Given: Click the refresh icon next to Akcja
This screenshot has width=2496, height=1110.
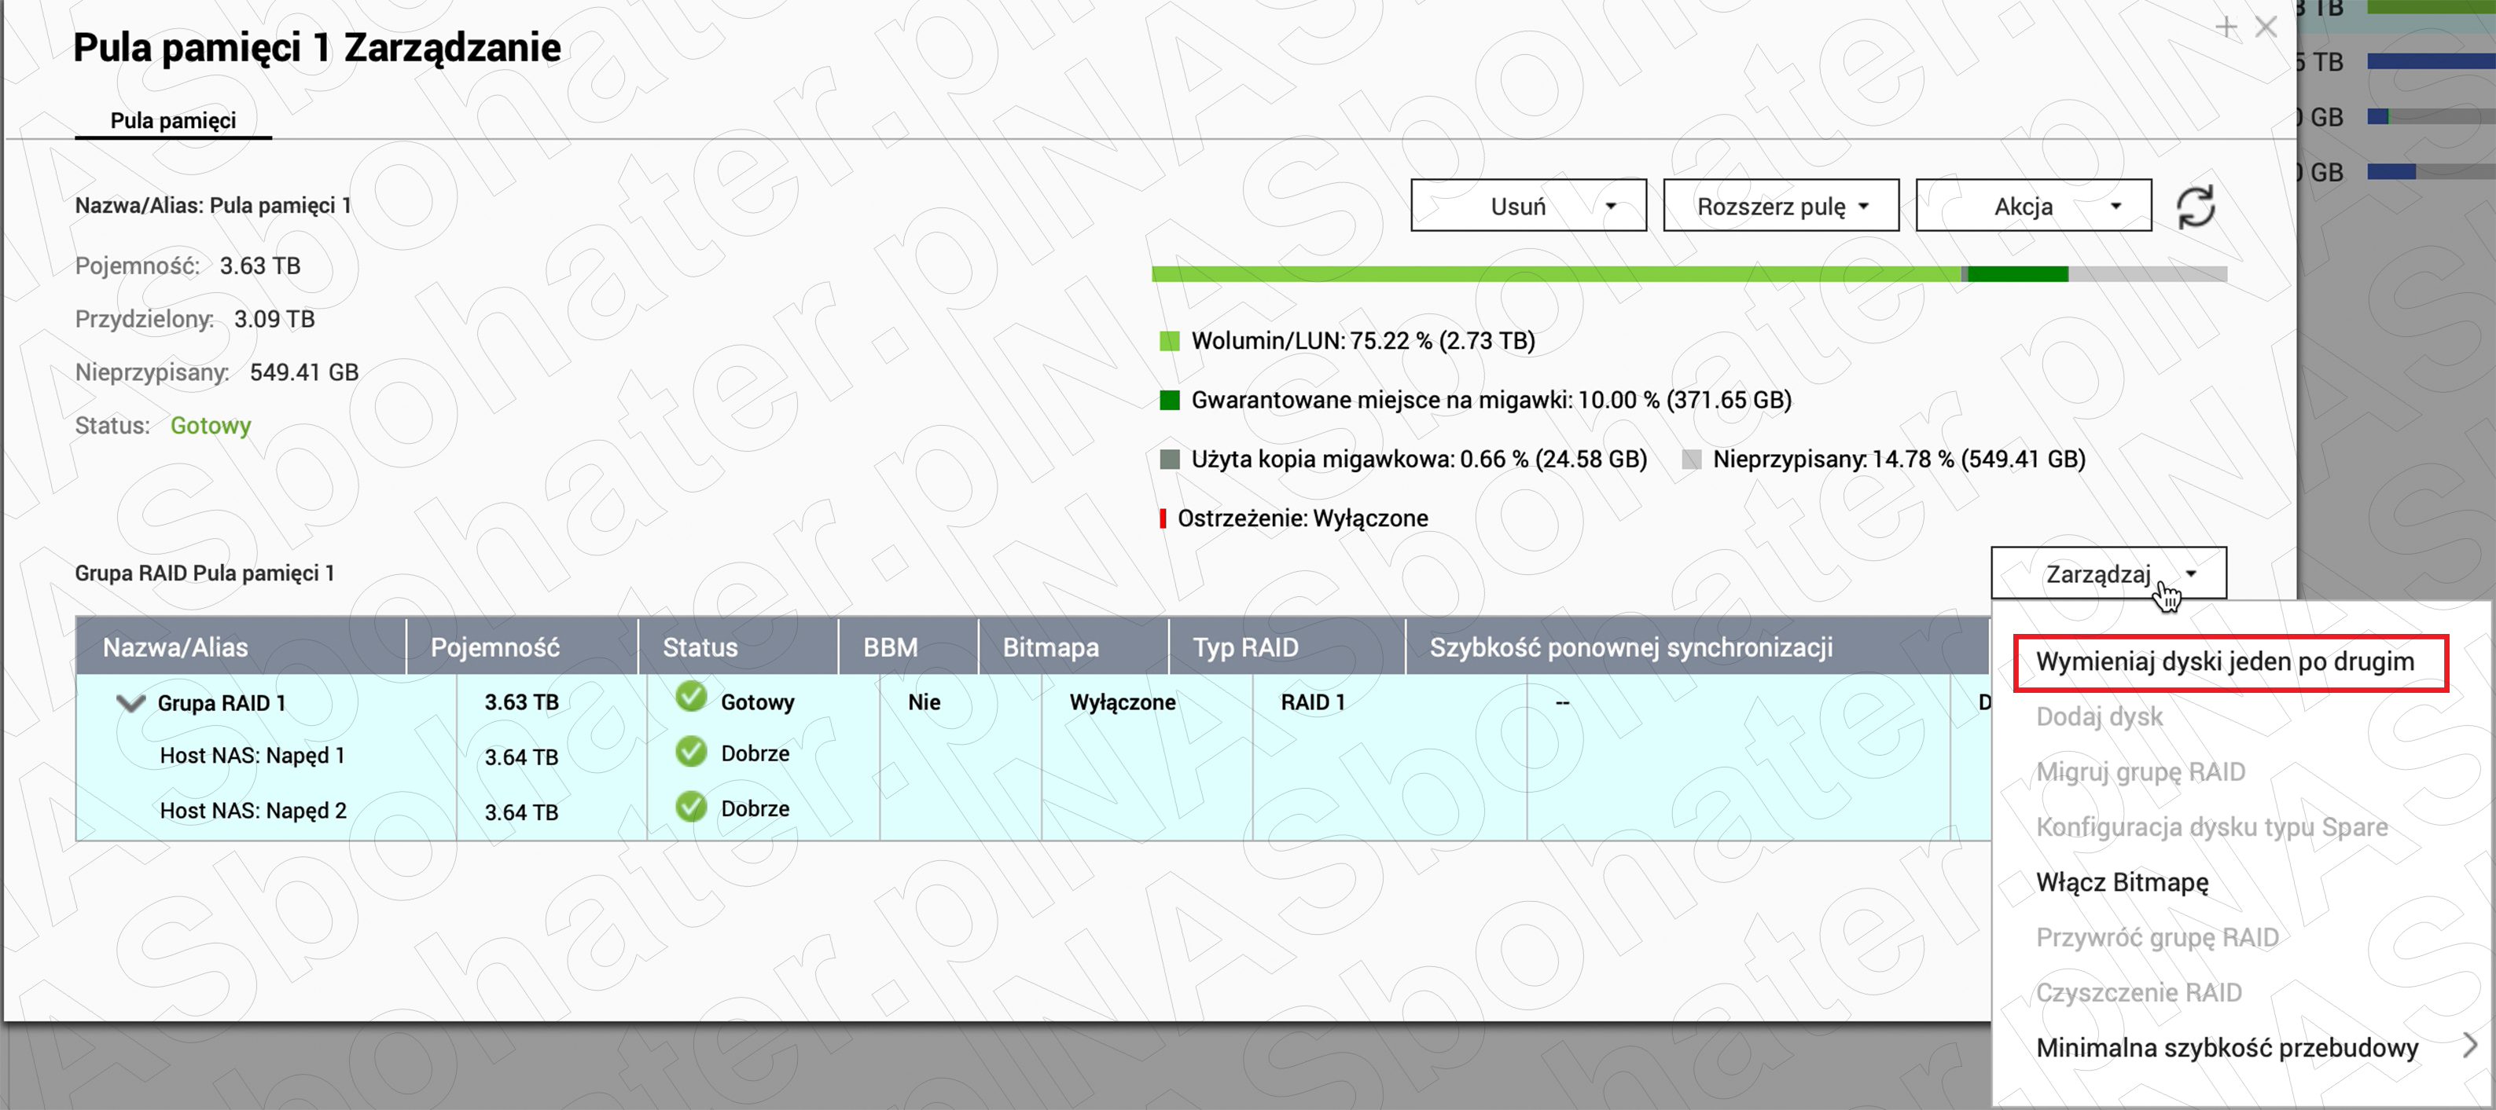Looking at the screenshot, I should 2195,207.
